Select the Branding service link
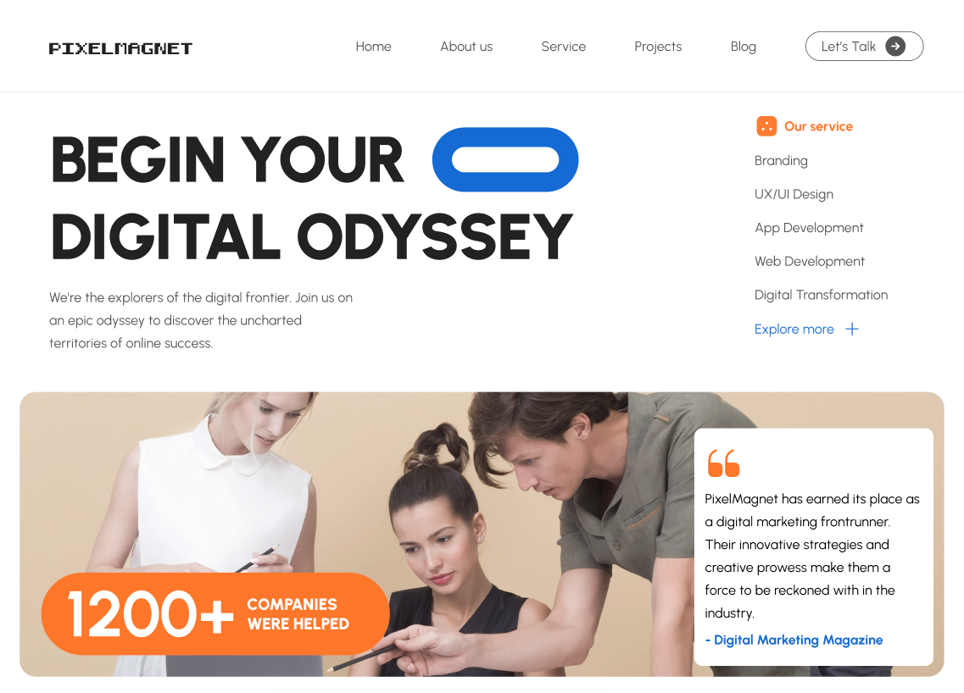Viewport: 964px width, 693px height. tap(781, 160)
